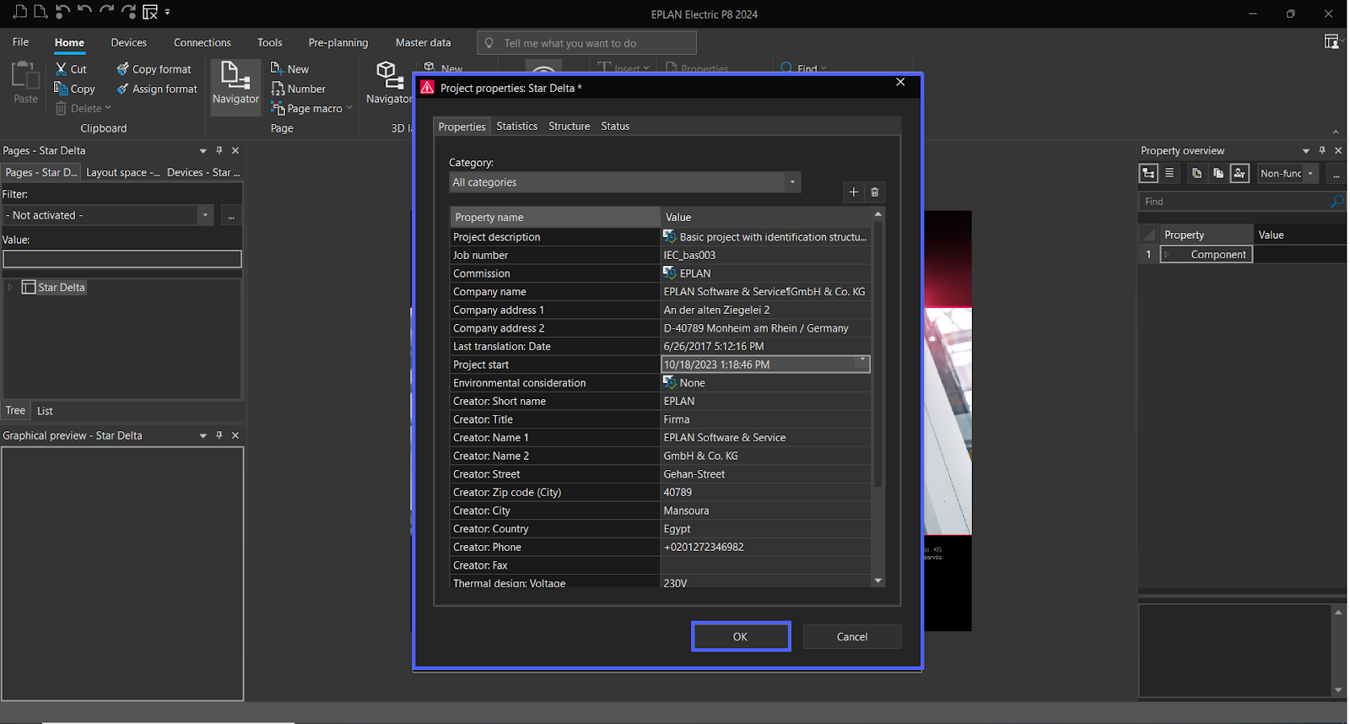The height and width of the screenshot is (724, 1350).
Task: Click the Value input field under Filter
Action: pos(122,259)
